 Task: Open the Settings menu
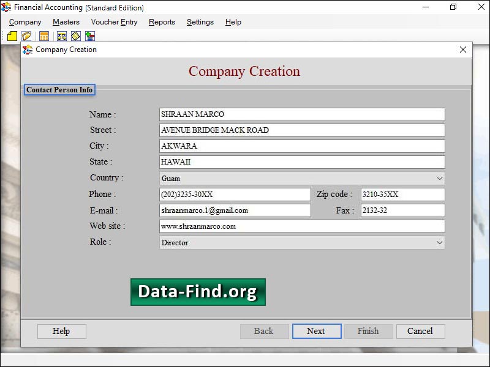200,22
